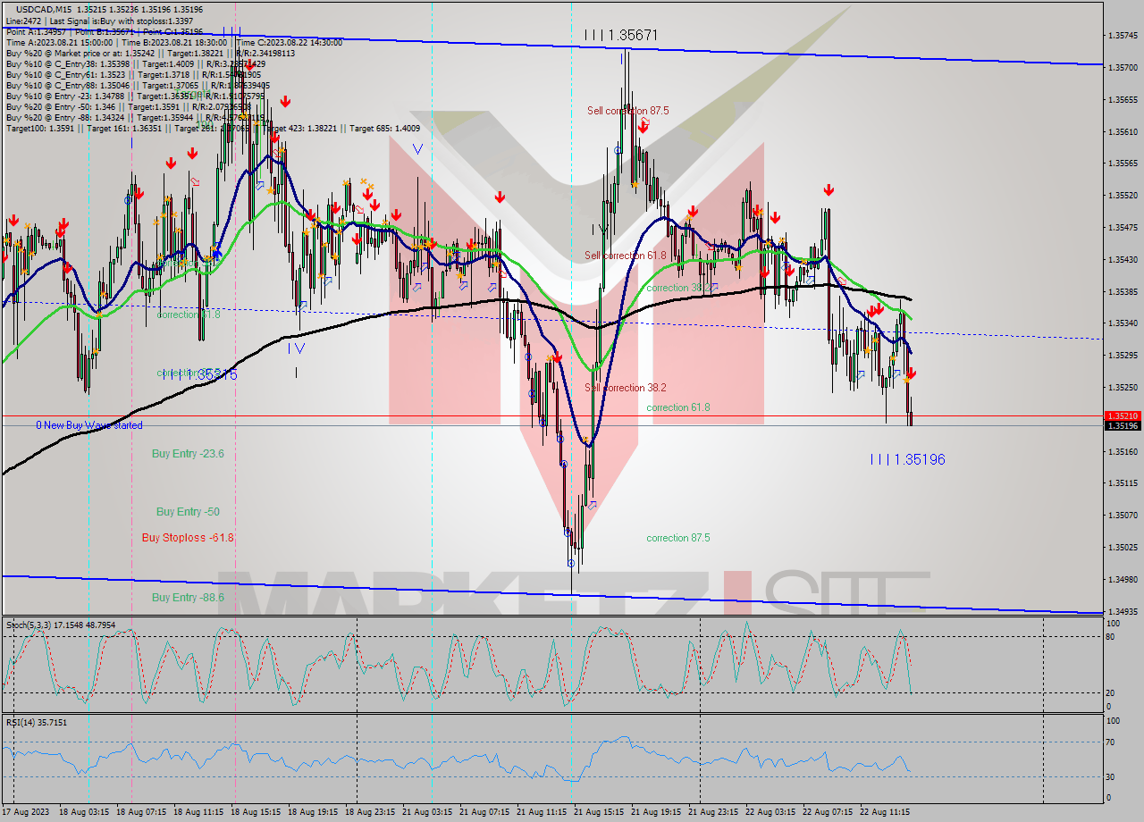Viewport: 1144px width, 822px height.
Task: Click the red arrow above the 21 Aug 19:15 candles
Action: point(695,211)
